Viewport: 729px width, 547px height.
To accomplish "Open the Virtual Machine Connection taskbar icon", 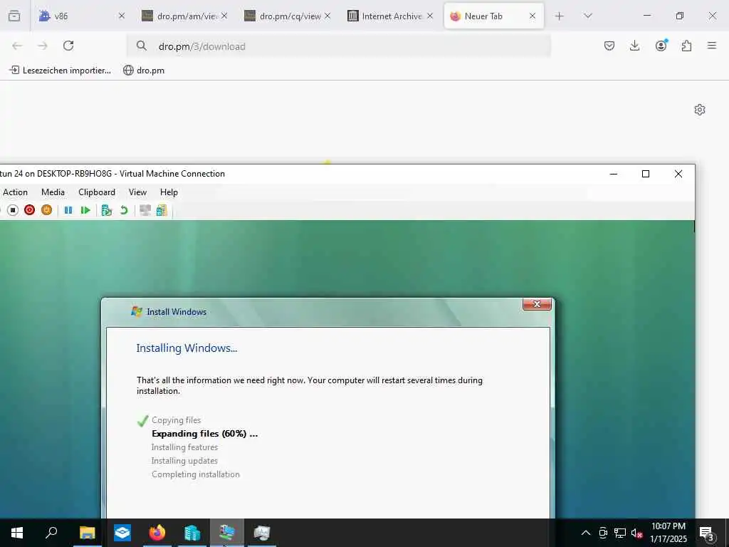I will 227,533.
